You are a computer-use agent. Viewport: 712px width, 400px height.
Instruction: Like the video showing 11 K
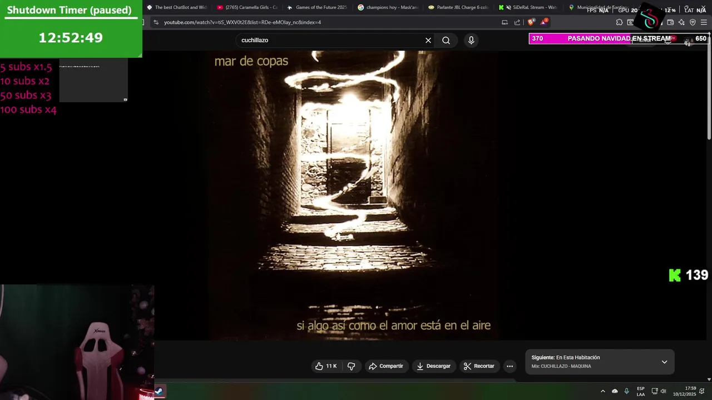point(325,366)
